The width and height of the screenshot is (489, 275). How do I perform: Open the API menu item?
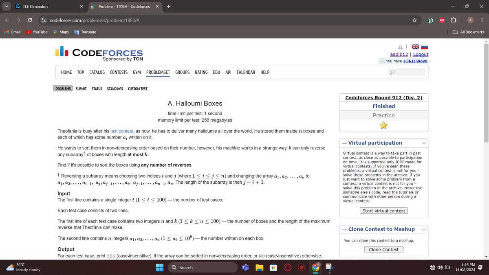pos(228,72)
